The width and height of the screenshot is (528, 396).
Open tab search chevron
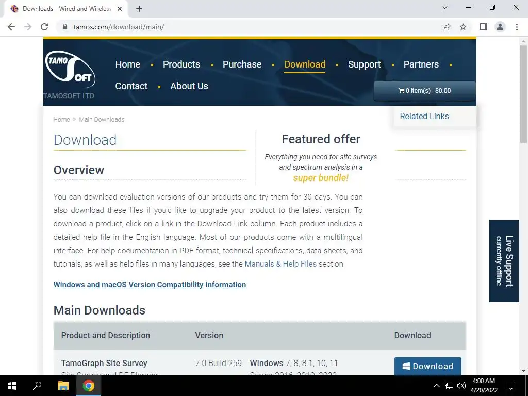pyautogui.click(x=445, y=7)
